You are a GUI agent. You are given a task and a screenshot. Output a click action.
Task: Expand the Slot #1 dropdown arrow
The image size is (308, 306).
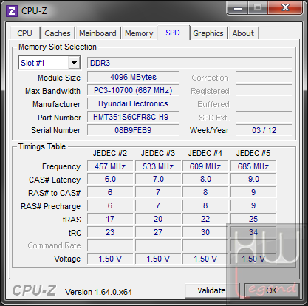pos(74,63)
